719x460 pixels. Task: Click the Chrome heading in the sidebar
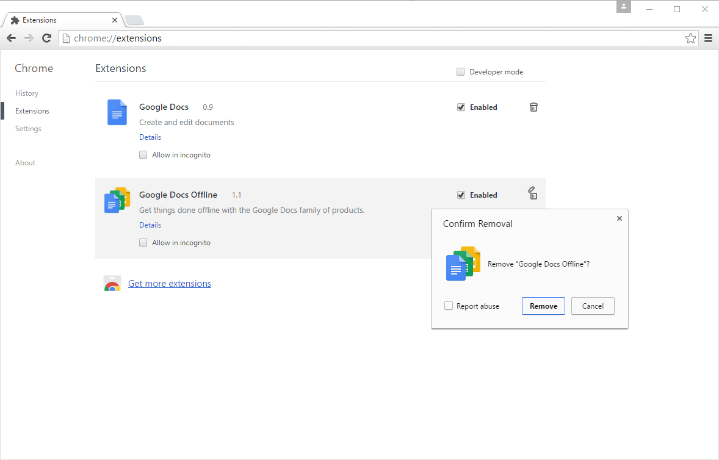tap(34, 69)
